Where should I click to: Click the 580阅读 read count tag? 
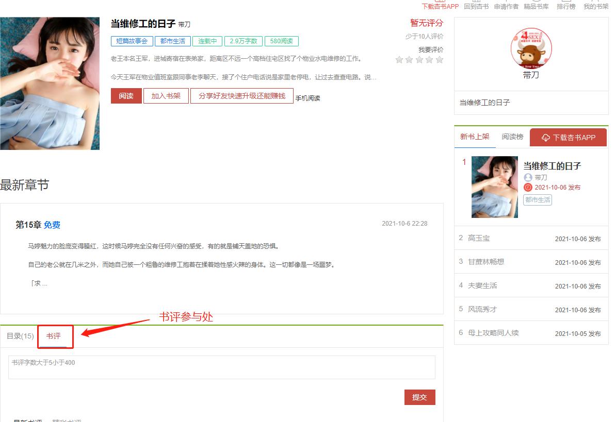pyautogui.click(x=282, y=41)
